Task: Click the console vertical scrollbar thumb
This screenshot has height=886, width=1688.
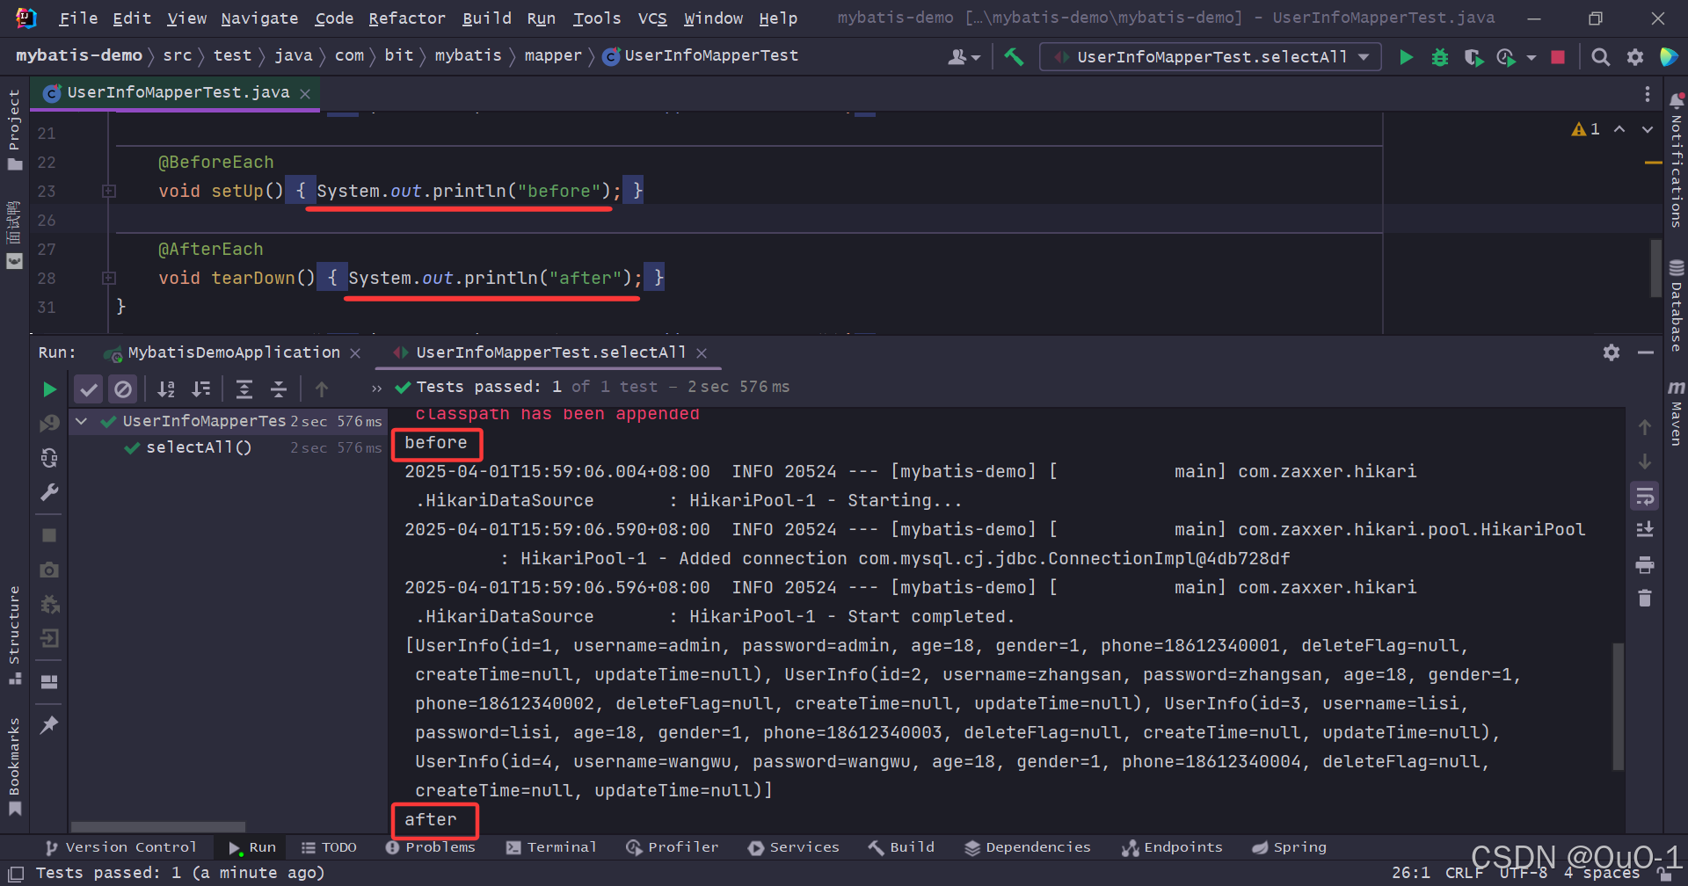Action: tap(1618, 707)
